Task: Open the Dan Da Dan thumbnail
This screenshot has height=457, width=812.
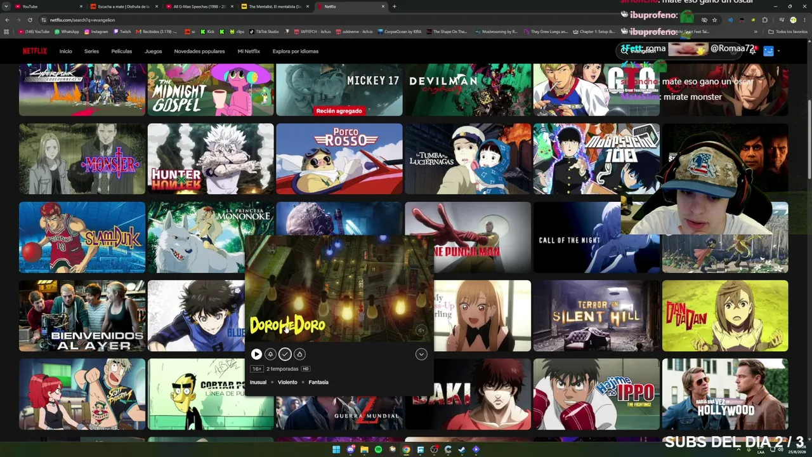Action: (x=725, y=315)
